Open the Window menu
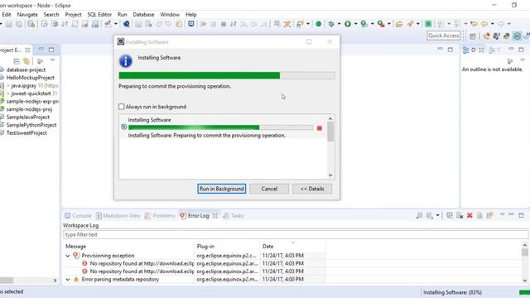This screenshot has width=530, height=298. (x=170, y=15)
